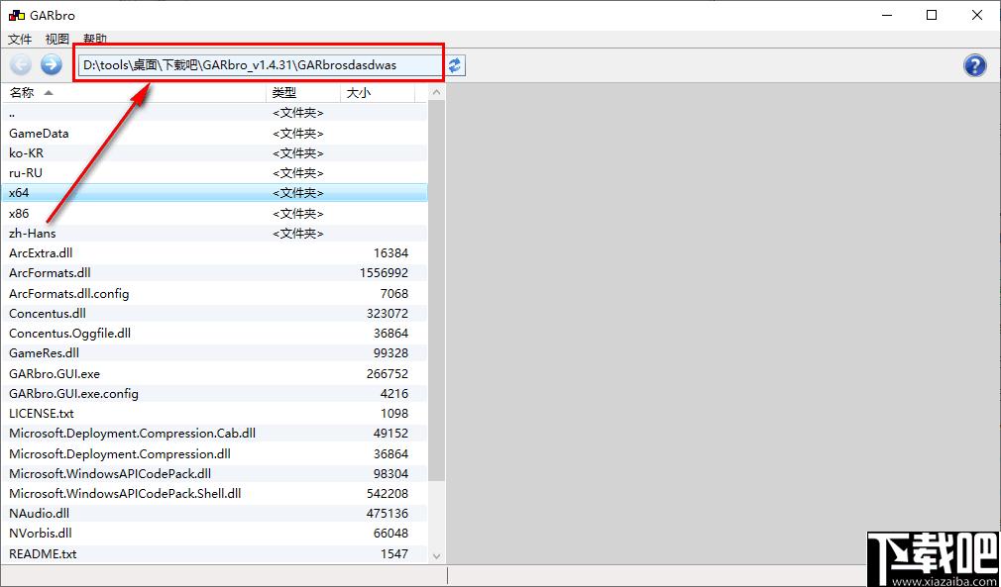
Task: Select Microsoft.WindowsAPICodePack.dll file
Action: click(213, 473)
